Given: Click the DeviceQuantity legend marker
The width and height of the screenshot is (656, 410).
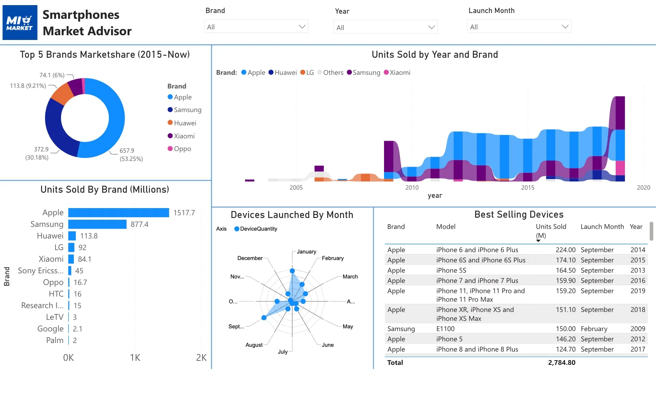Looking at the screenshot, I should 236,229.
